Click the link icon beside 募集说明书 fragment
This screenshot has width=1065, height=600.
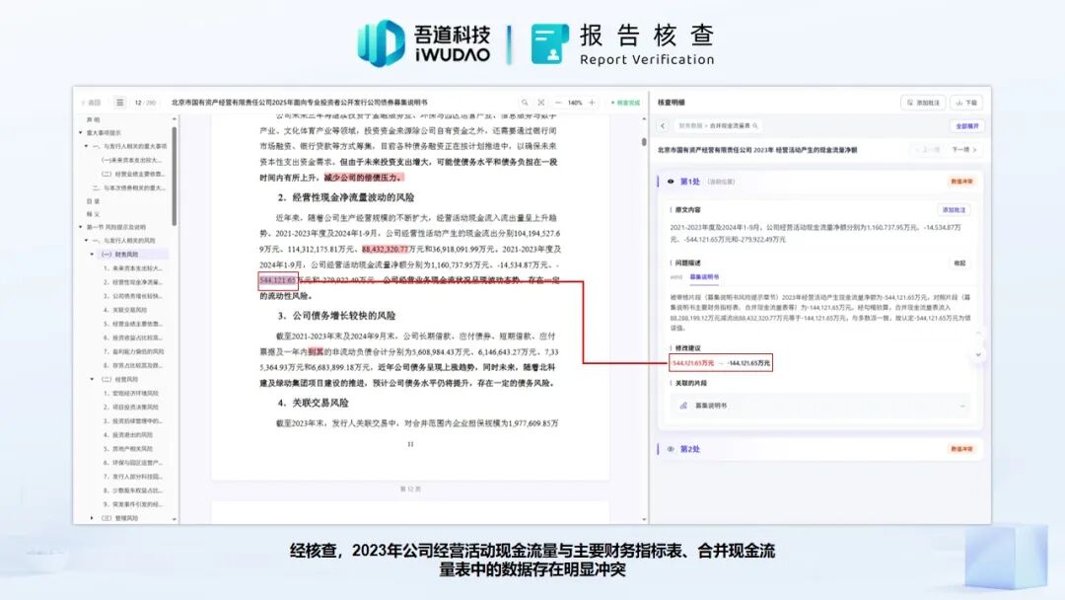[x=683, y=406]
